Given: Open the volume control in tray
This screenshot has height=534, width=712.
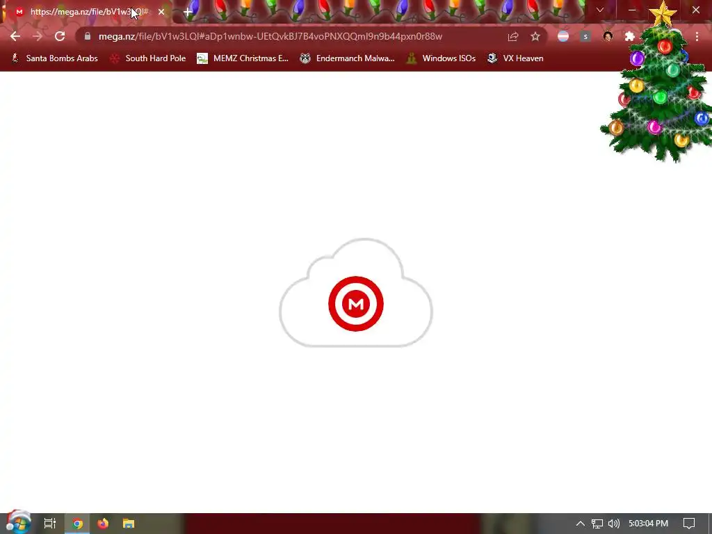Looking at the screenshot, I should (613, 524).
